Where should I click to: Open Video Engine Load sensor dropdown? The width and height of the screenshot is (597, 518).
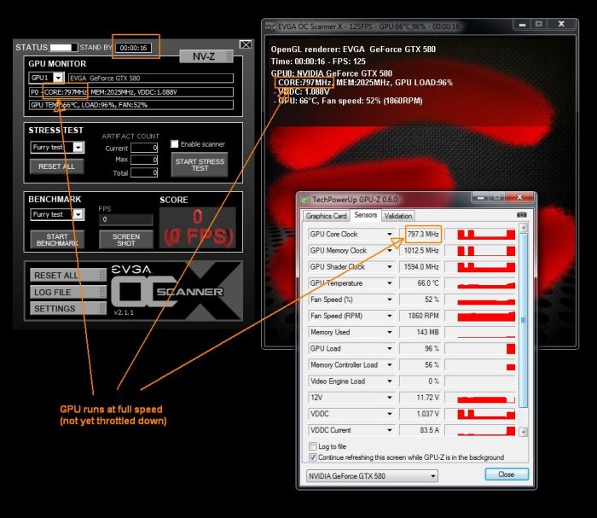(x=390, y=381)
